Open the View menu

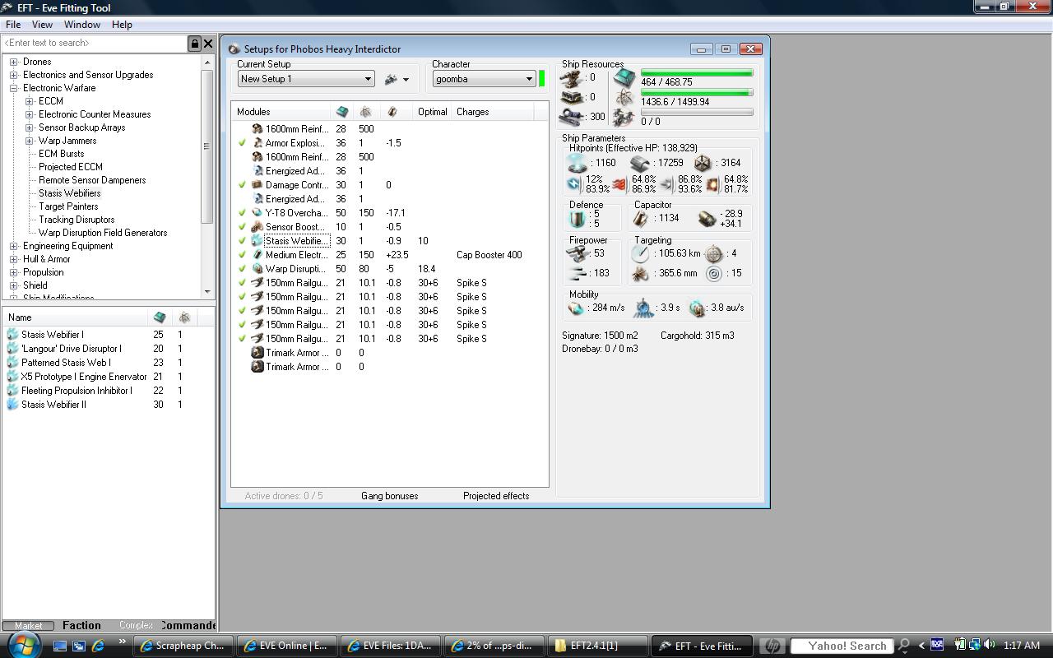(42, 25)
